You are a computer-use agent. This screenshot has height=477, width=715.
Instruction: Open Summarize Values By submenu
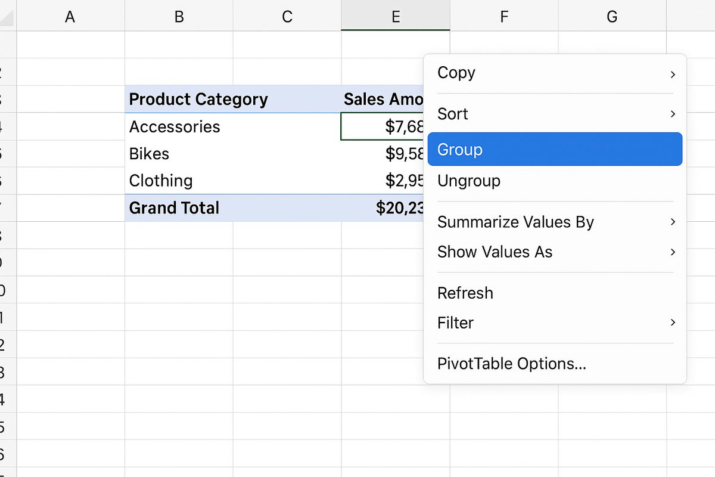pos(555,222)
